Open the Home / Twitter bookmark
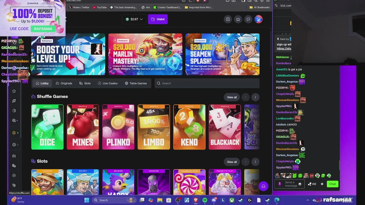 pos(79,7)
